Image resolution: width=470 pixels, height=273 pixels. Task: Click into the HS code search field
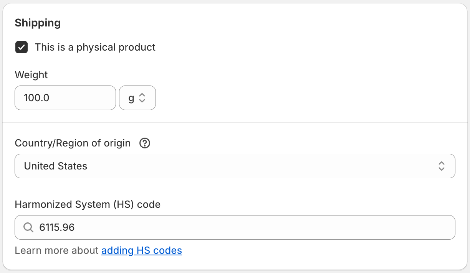click(246, 227)
